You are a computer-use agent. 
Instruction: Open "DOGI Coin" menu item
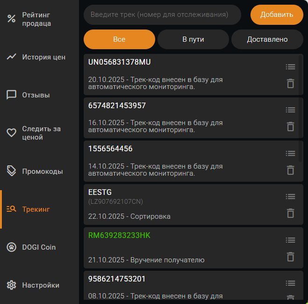tap(39, 247)
